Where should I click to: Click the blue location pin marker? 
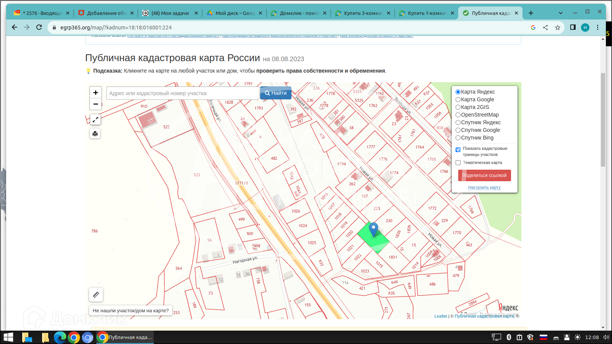(373, 229)
